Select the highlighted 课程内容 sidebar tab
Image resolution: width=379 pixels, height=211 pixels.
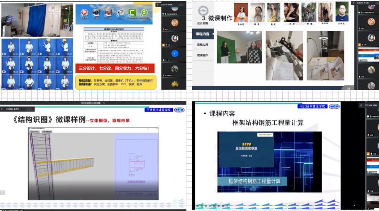click(203, 34)
